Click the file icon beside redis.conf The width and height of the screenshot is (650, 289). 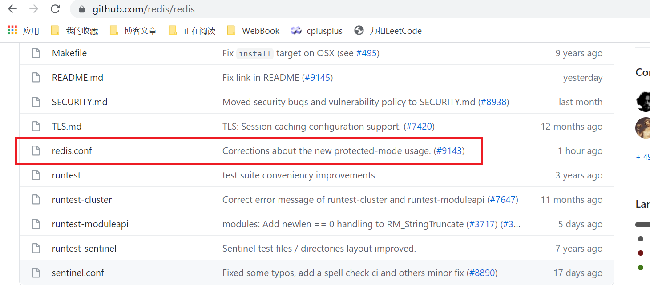coord(36,151)
